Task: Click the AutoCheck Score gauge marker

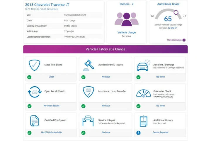Action: (x=176, y=12)
